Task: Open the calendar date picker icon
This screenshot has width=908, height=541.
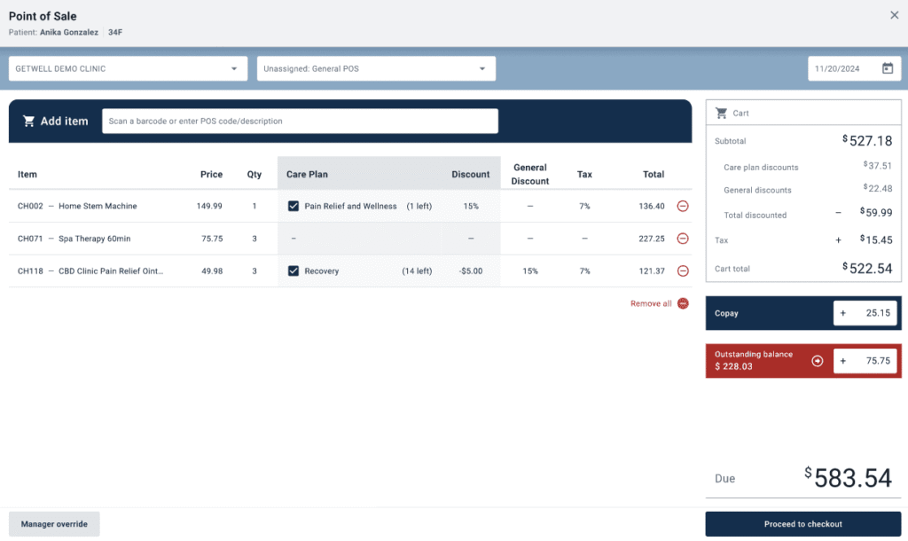Action: pyautogui.click(x=887, y=68)
